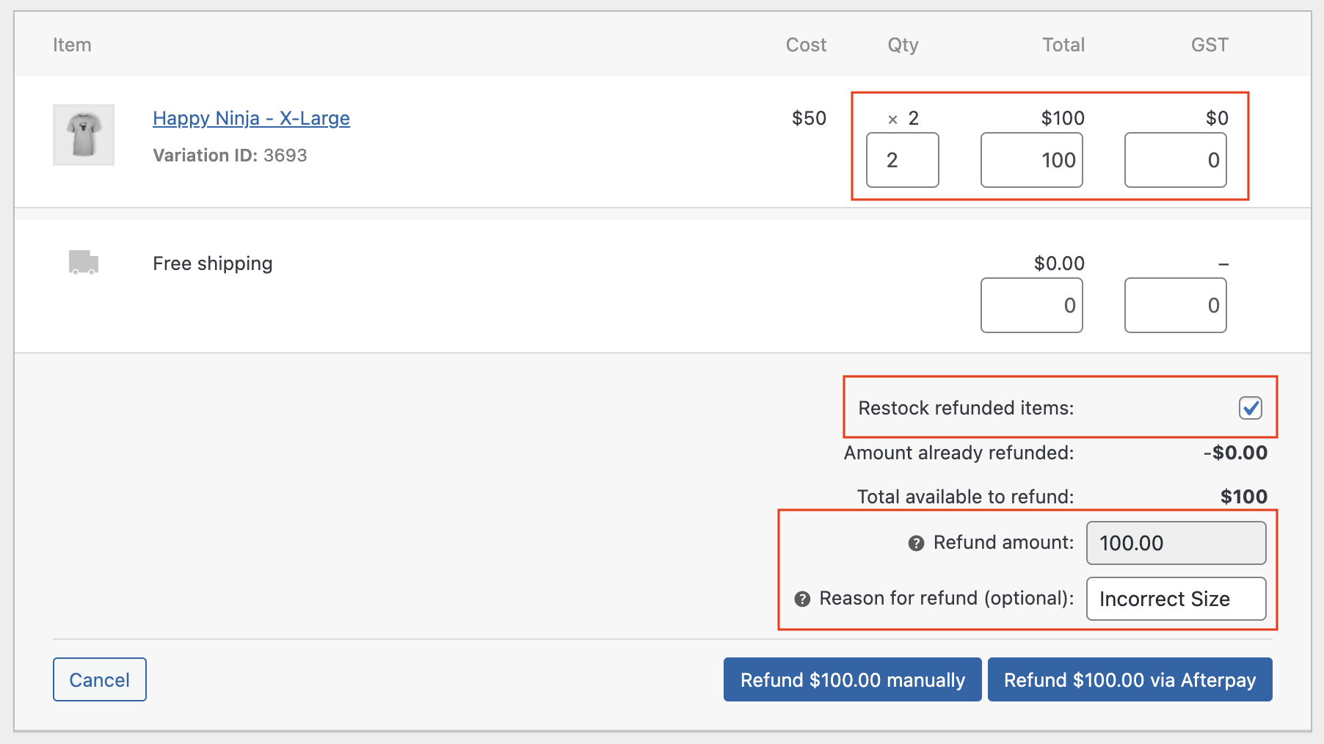Viewport: 1324px width, 744px height.
Task: Click the Happy Ninja t-shirt thumbnail
Action: pyautogui.click(x=84, y=135)
